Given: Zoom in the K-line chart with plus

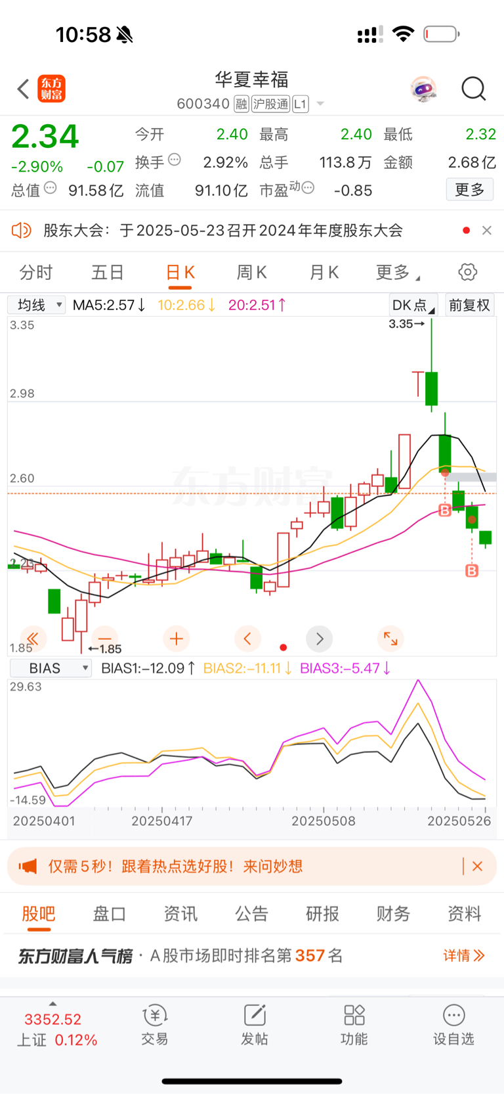Looking at the screenshot, I should point(176,638).
